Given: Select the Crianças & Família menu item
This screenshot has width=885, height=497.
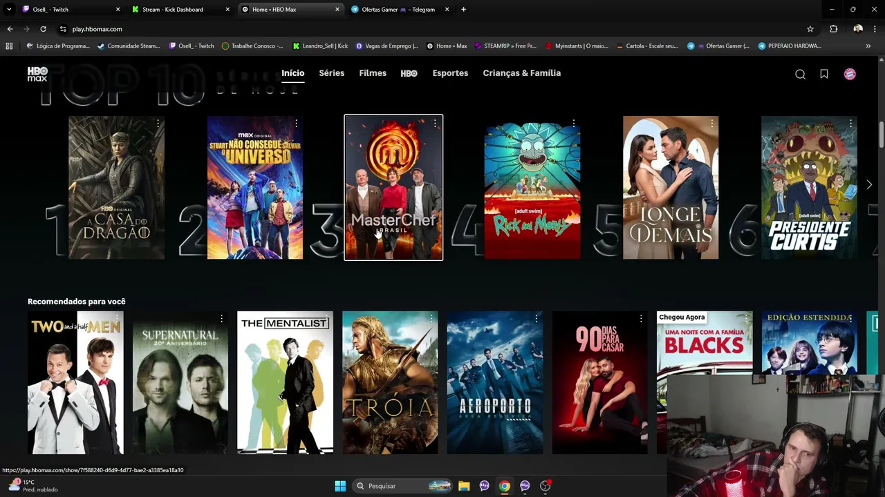Looking at the screenshot, I should coord(521,73).
